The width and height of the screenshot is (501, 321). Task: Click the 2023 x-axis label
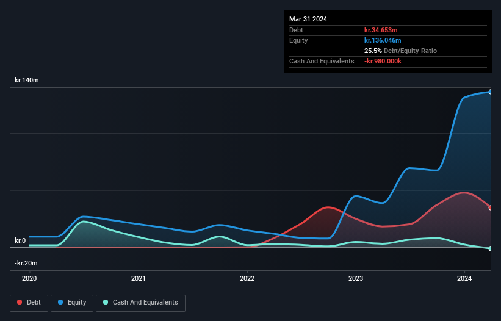tap(356, 278)
